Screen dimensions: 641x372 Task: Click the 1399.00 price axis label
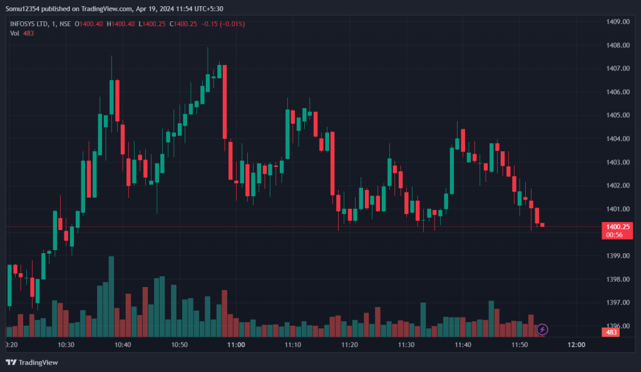point(618,256)
